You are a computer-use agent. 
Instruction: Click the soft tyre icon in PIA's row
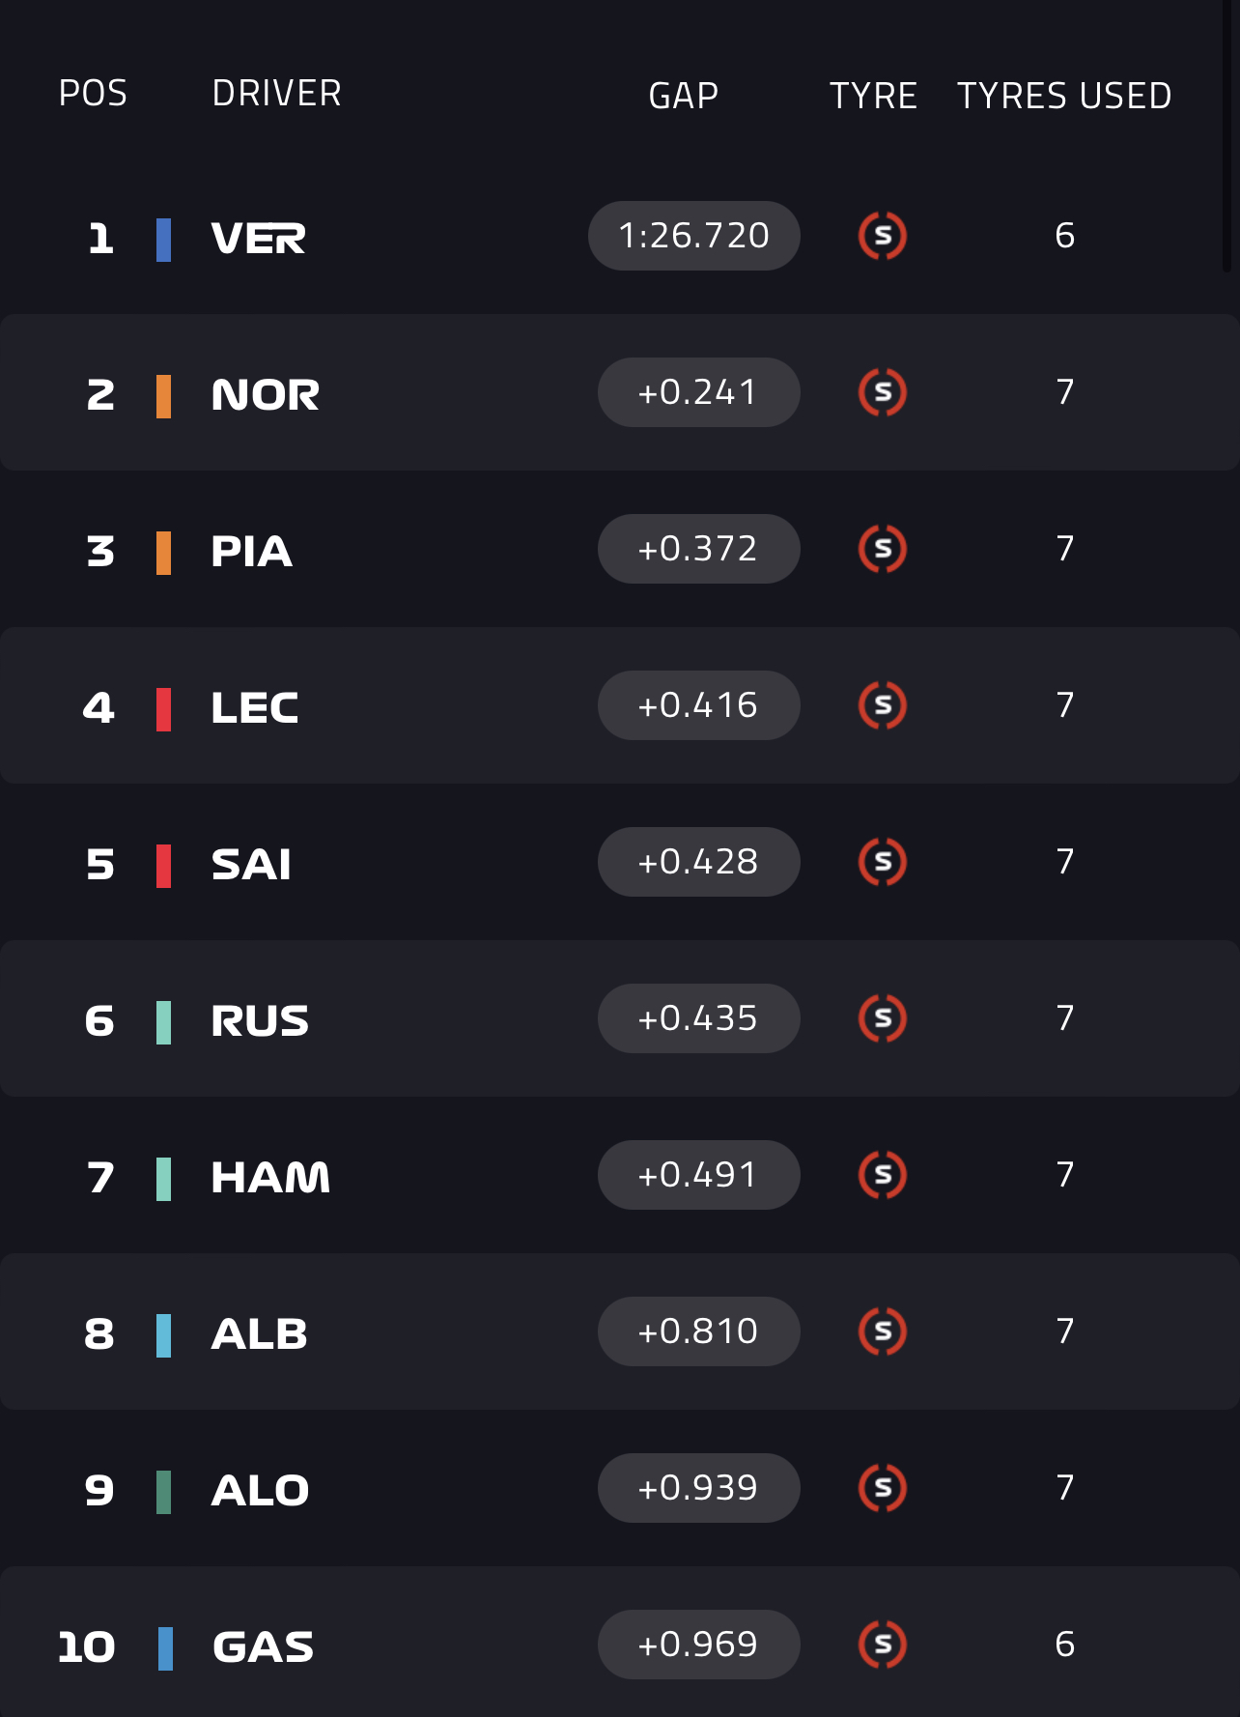(x=882, y=549)
